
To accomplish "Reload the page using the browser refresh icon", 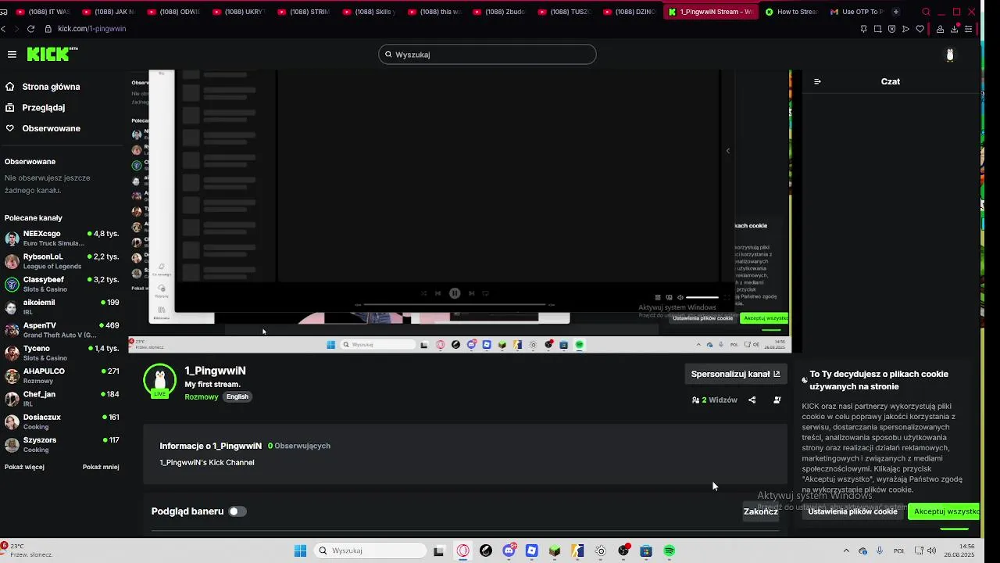I will pyautogui.click(x=30, y=28).
